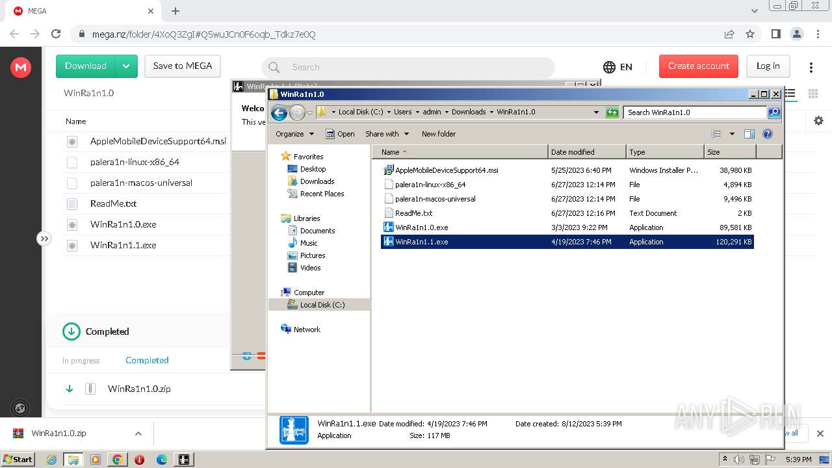Change the Explorer view icon
The image size is (832, 468).
716,134
